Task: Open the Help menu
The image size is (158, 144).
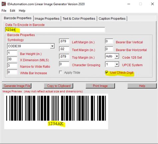Action: [22, 11]
